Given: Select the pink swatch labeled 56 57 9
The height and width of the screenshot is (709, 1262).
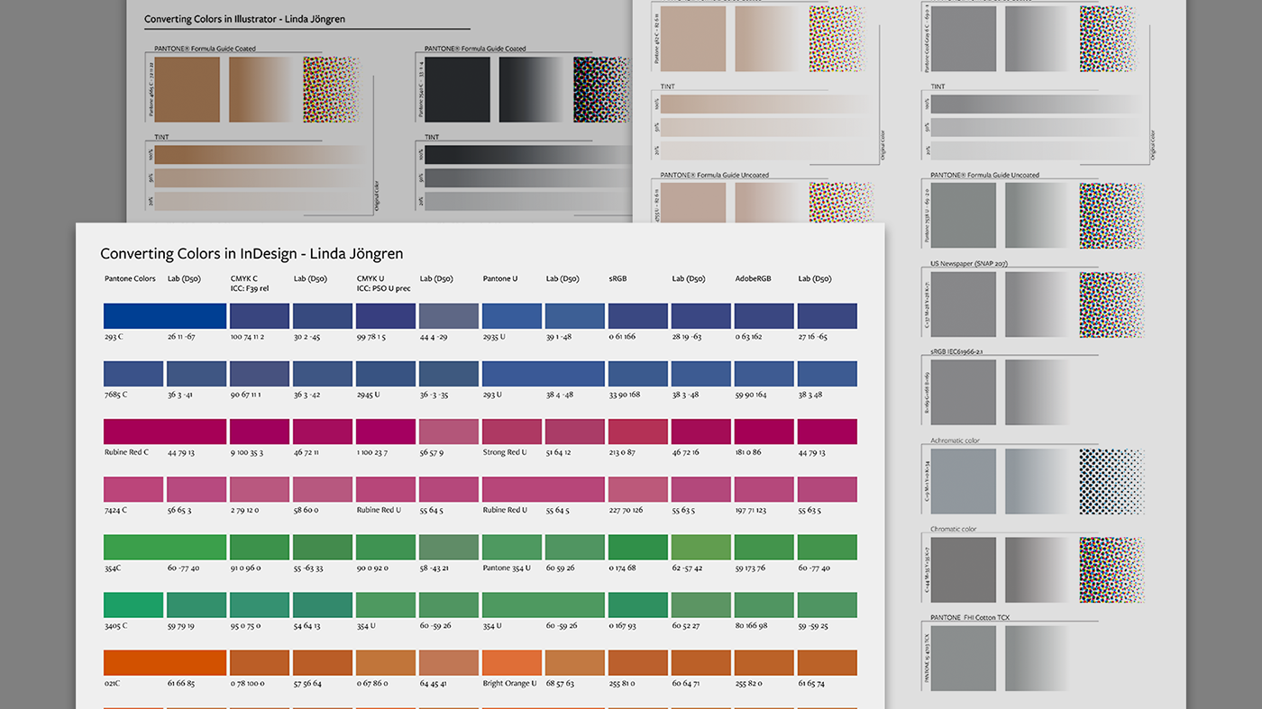Looking at the screenshot, I should pyautogui.click(x=449, y=432).
